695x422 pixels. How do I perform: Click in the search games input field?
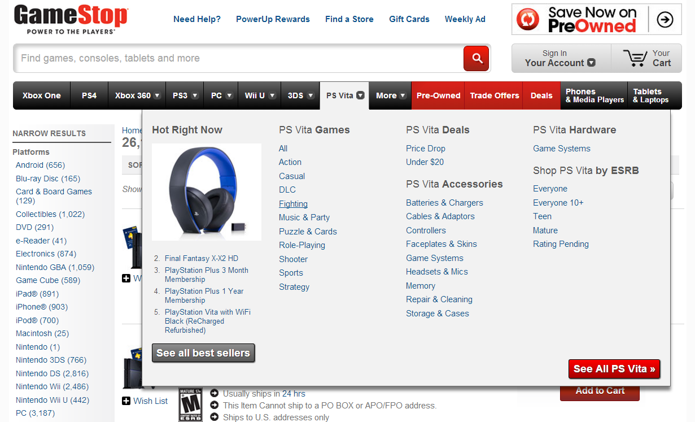tap(238, 58)
